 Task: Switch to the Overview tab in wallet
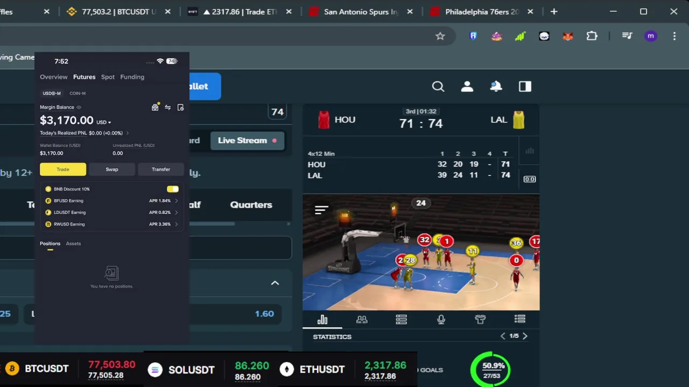tap(54, 77)
